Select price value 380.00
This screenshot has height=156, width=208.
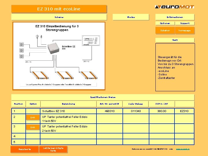(162, 111)
